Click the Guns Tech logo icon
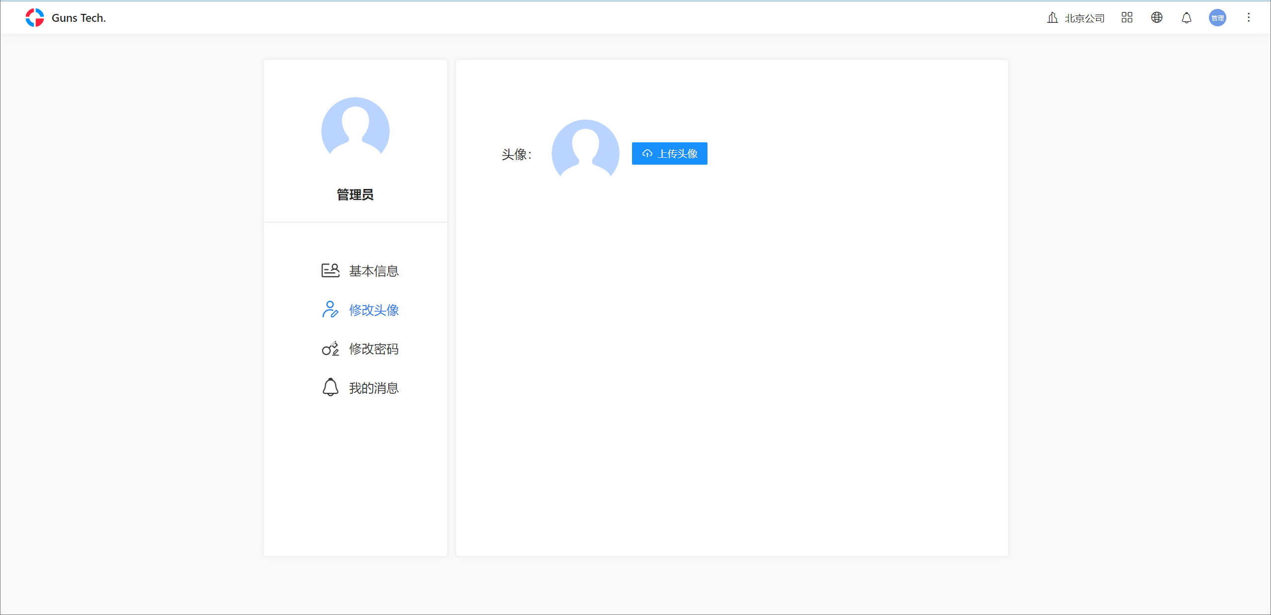 (35, 18)
